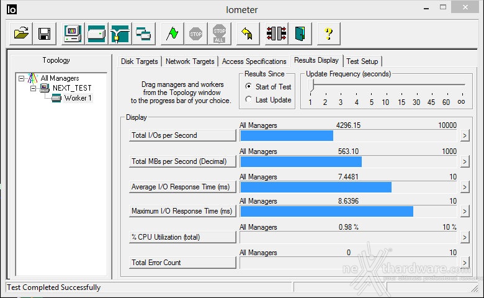Click the Iometer Io logo in title bar
The image size is (484, 298).
coord(11,9)
